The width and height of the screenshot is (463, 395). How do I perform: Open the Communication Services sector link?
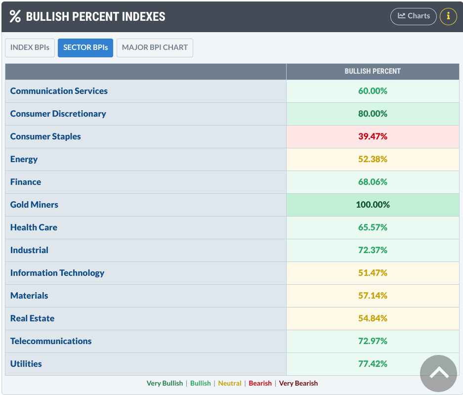coord(59,91)
